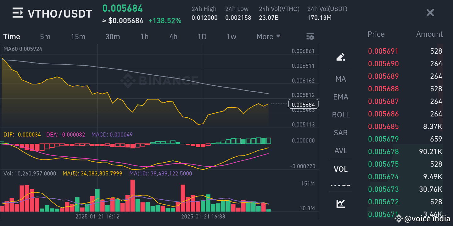The height and width of the screenshot is (226, 453).
Task: Enable the EMA indicator
Action: point(341,97)
